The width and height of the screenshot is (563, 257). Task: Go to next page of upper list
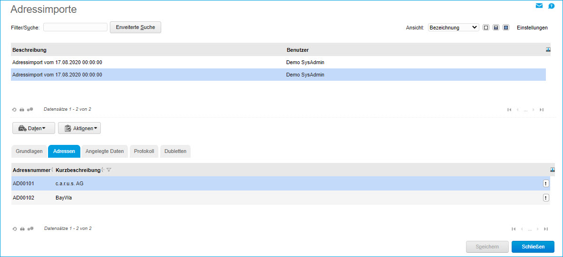tap(534, 110)
